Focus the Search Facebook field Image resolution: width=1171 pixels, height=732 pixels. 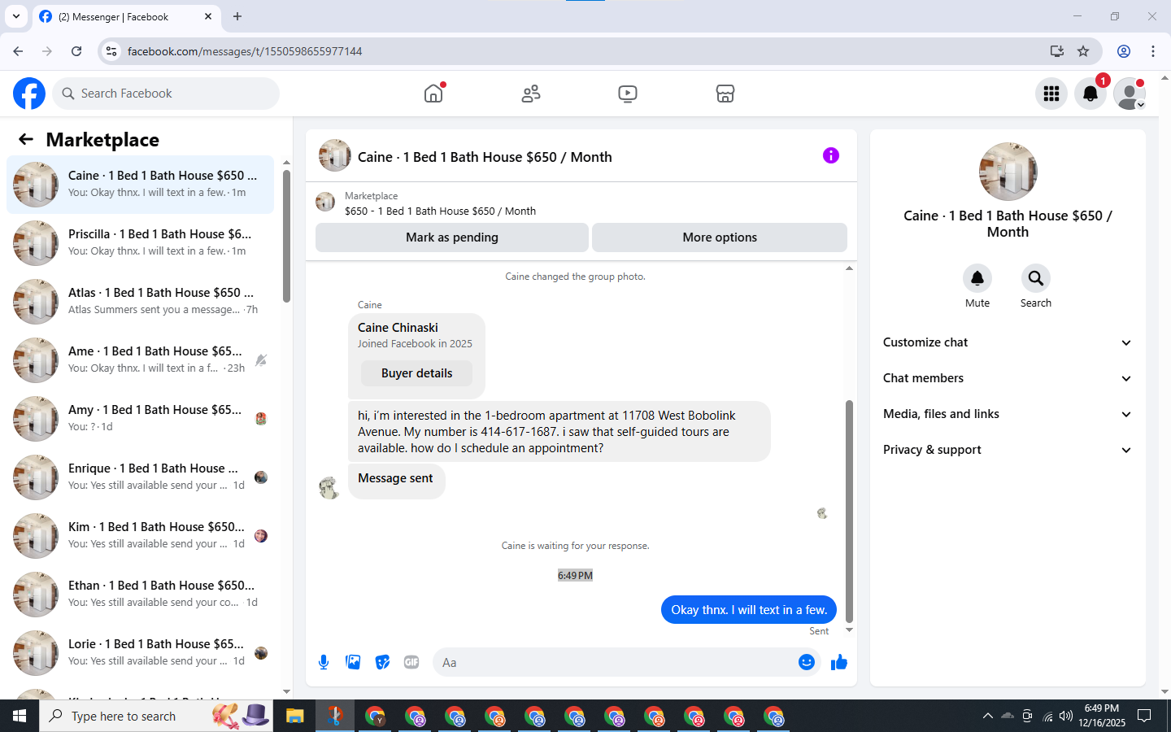(166, 94)
